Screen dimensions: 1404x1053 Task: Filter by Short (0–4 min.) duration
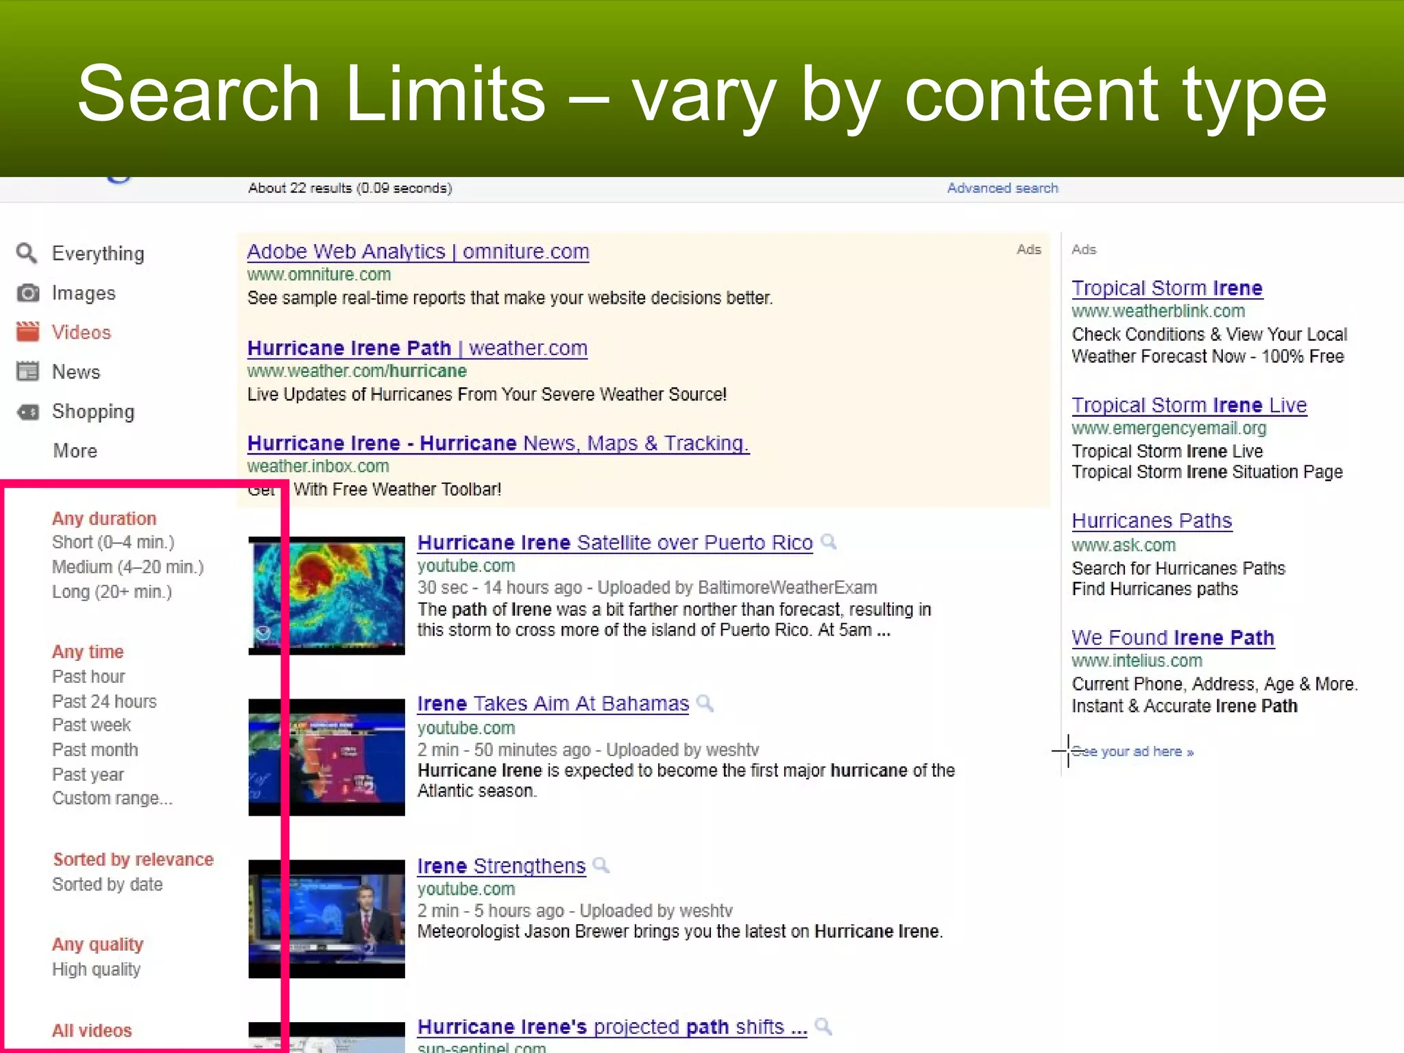113,542
